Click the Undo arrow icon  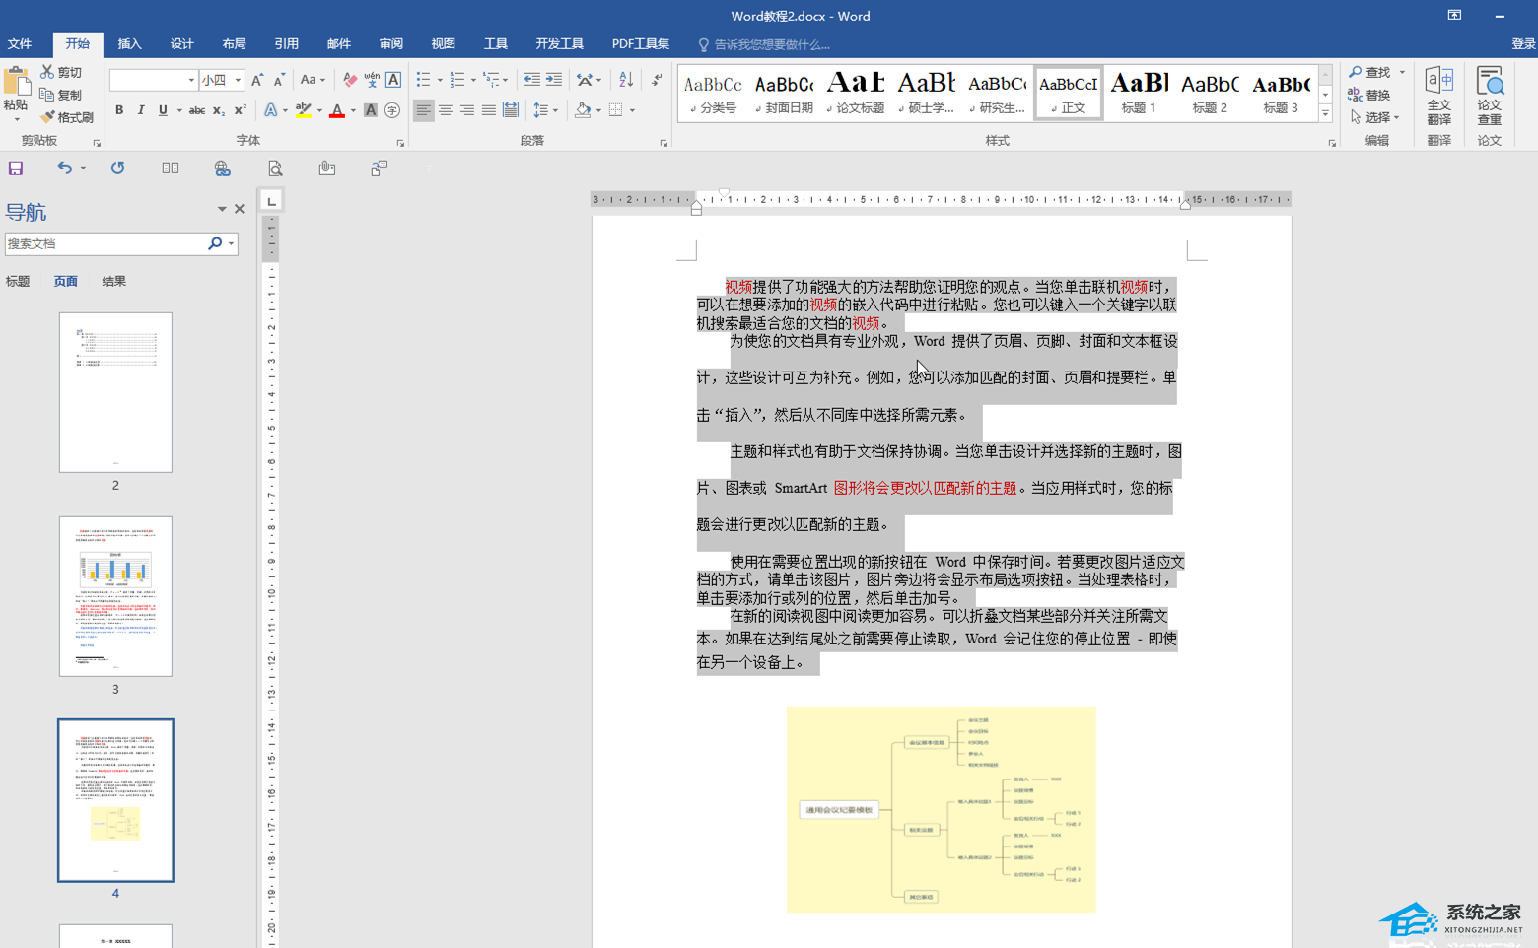[64, 169]
